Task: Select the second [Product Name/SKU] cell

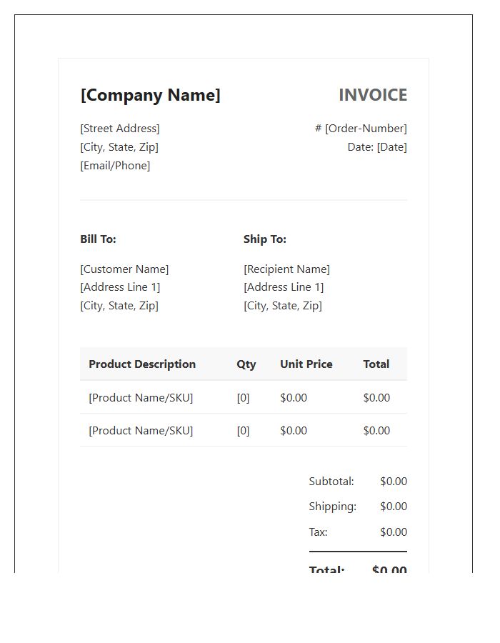Action: pos(141,431)
